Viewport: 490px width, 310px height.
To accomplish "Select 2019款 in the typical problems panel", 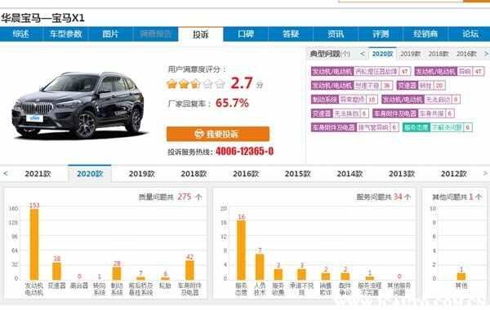I will click(411, 54).
